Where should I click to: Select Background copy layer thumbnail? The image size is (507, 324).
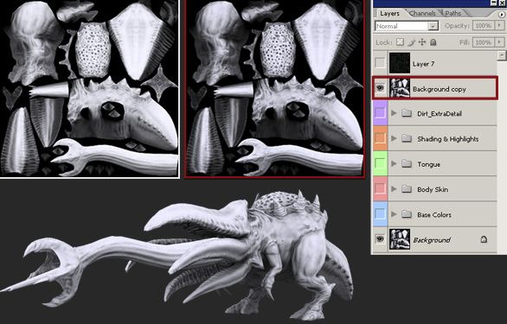[x=400, y=88]
